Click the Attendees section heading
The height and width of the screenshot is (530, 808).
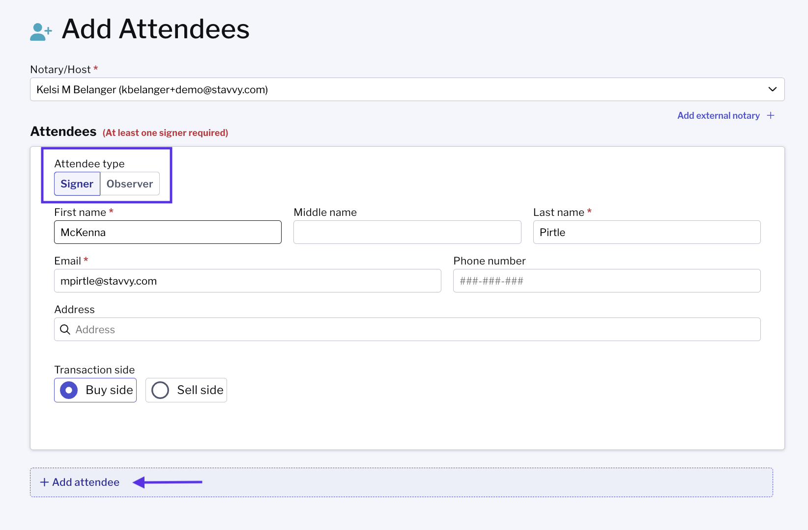pos(63,132)
